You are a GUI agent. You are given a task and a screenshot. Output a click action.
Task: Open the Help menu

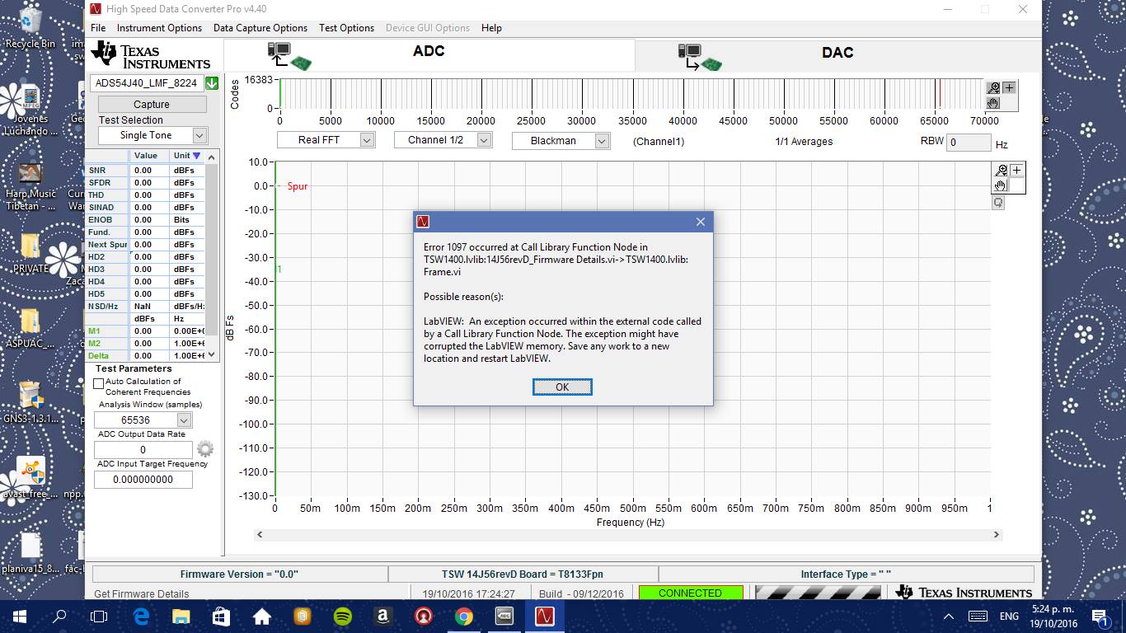491,28
